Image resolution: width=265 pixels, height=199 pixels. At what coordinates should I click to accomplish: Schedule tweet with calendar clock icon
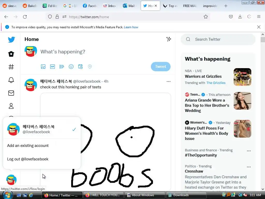tap(80, 67)
